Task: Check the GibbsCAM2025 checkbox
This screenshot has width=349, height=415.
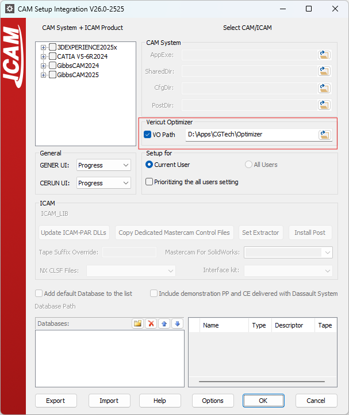Action: pyautogui.click(x=53, y=75)
